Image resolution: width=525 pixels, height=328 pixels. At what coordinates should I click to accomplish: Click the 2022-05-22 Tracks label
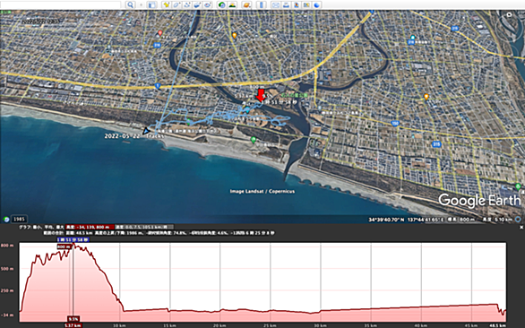pyautogui.click(x=134, y=136)
